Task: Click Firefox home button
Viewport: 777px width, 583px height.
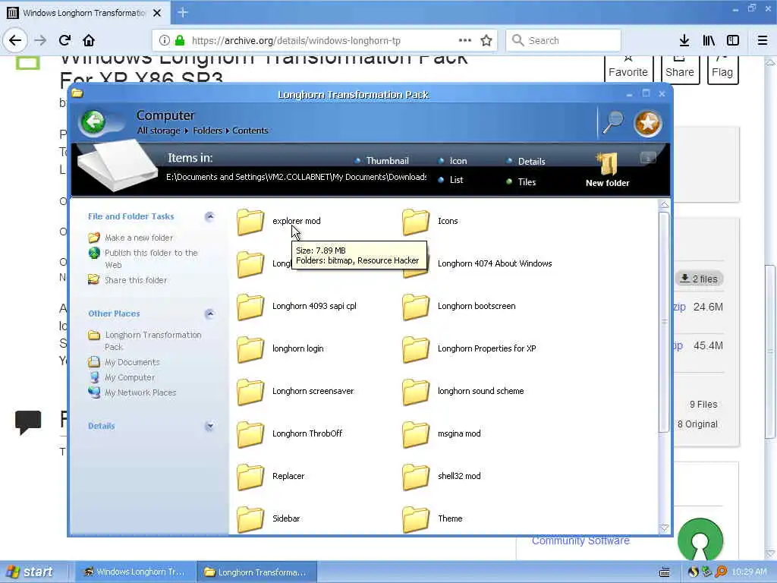Action: pyautogui.click(x=89, y=40)
